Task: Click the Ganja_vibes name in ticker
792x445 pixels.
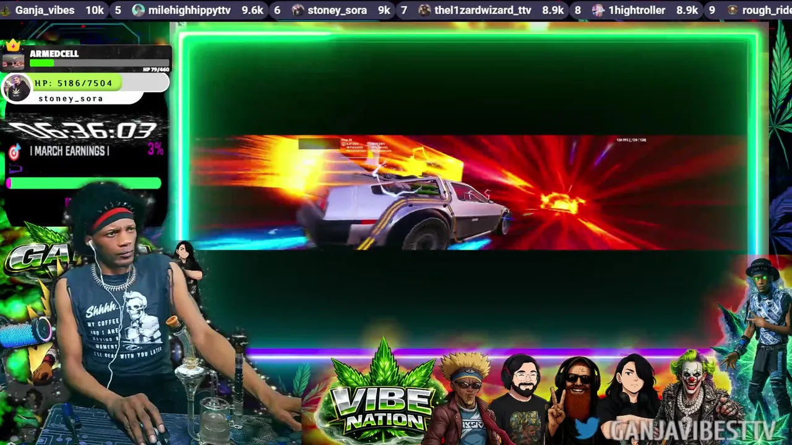Action: [x=45, y=10]
